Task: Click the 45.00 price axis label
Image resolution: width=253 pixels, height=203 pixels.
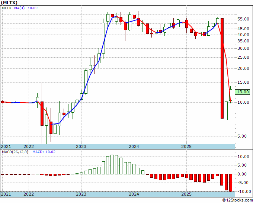Action: pos(243,29)
